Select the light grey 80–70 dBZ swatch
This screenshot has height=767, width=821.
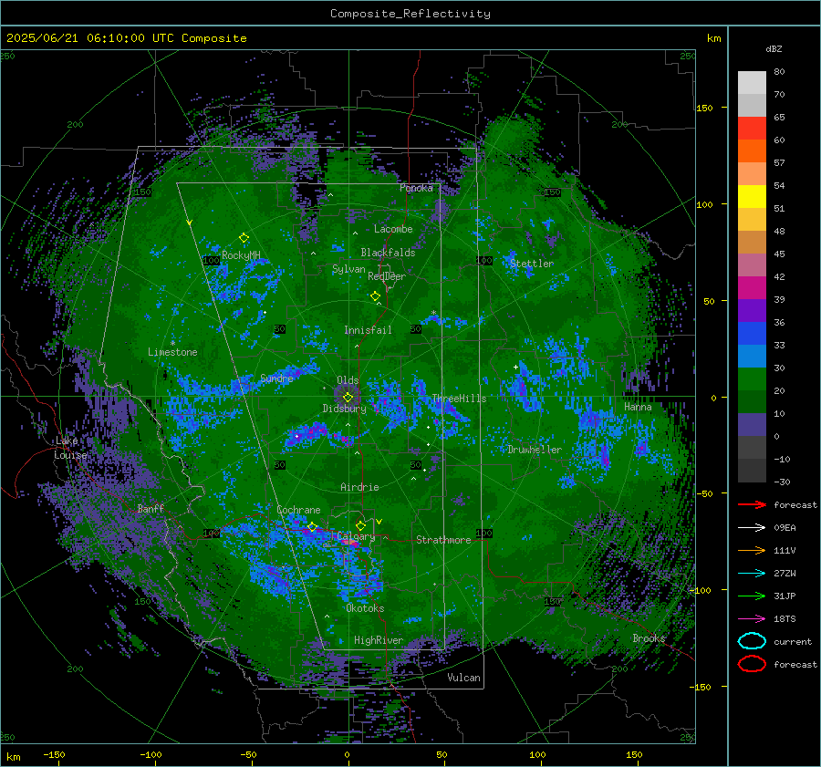coord(752,83)
